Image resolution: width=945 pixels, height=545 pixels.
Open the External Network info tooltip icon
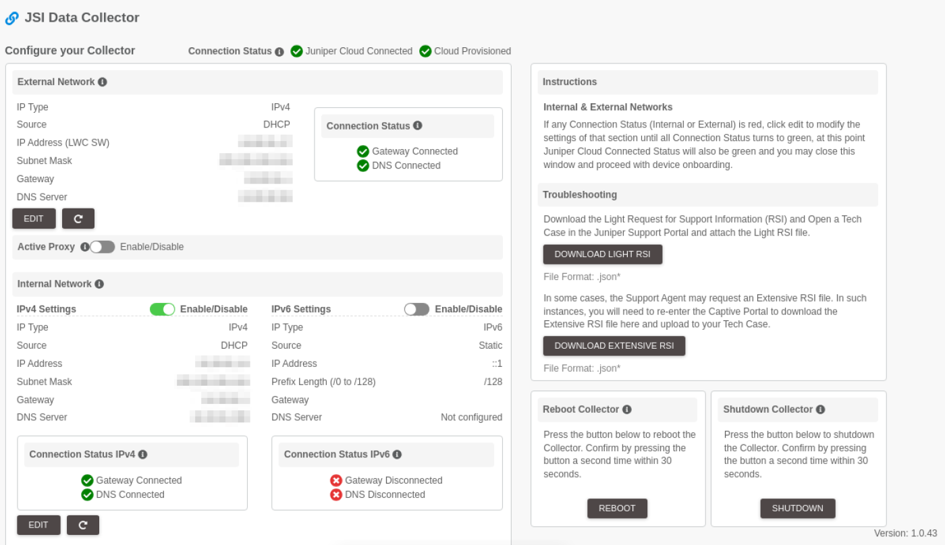103,82
